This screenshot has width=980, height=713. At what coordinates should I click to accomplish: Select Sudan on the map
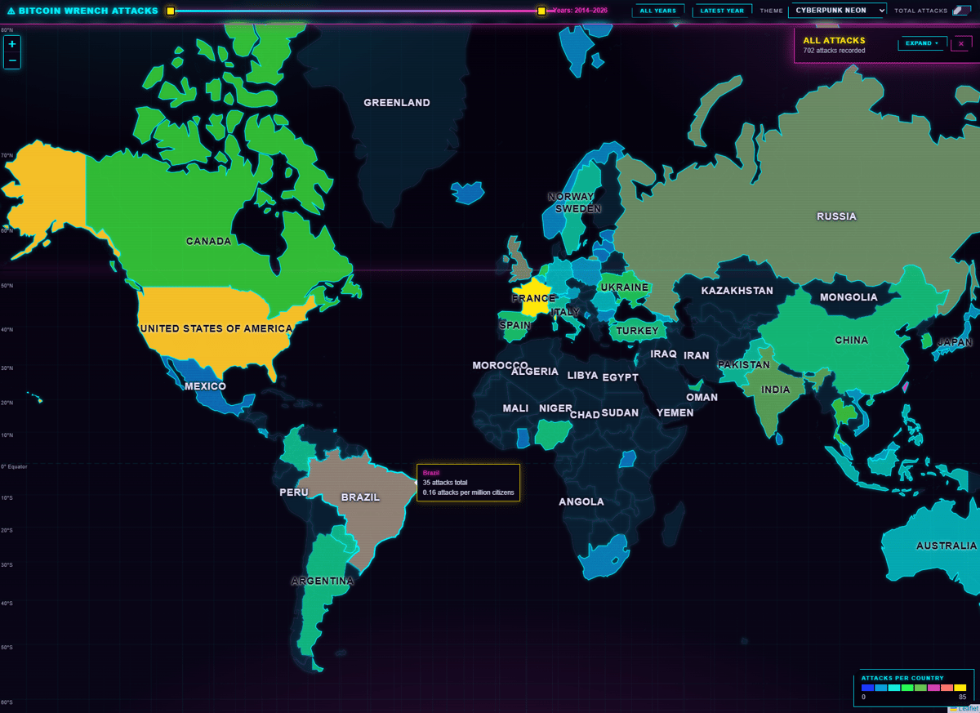pos(620,413)
